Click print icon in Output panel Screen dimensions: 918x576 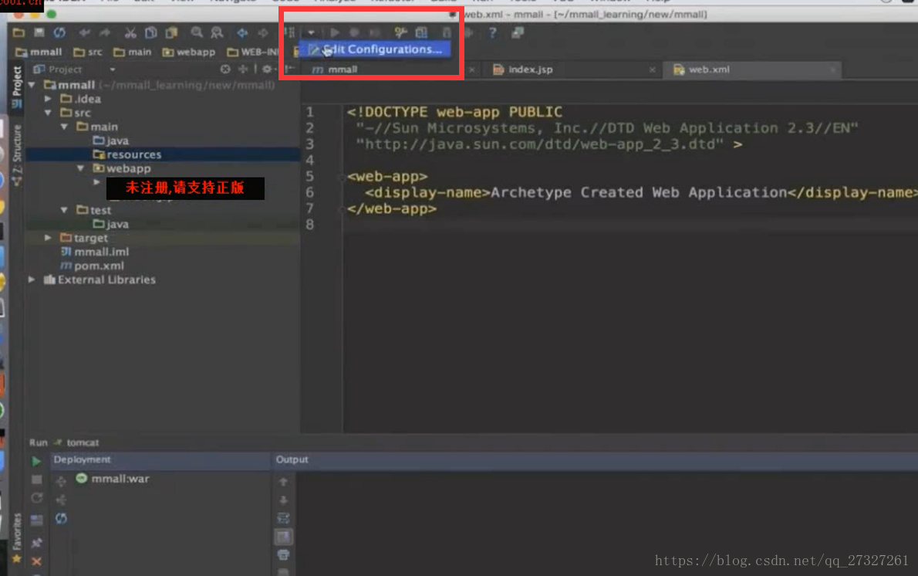pos(283,554)
